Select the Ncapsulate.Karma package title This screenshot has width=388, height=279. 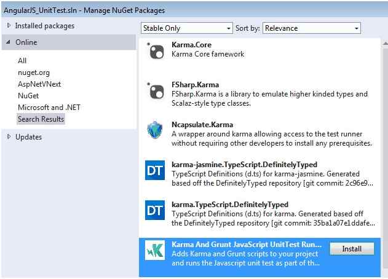coord(202,125)
